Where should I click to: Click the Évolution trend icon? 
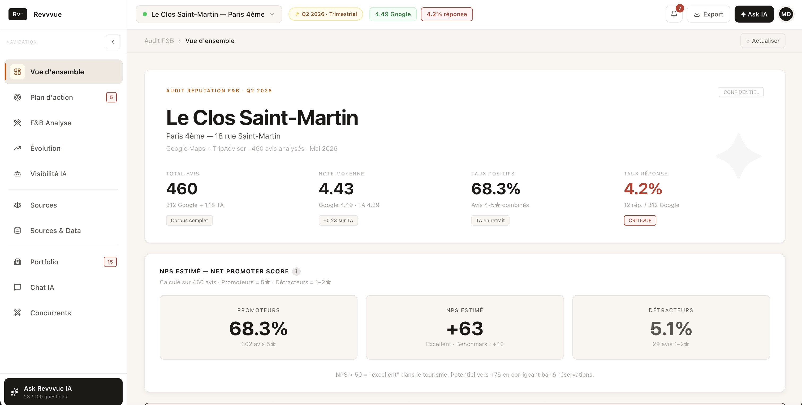[x=18, y=148]
